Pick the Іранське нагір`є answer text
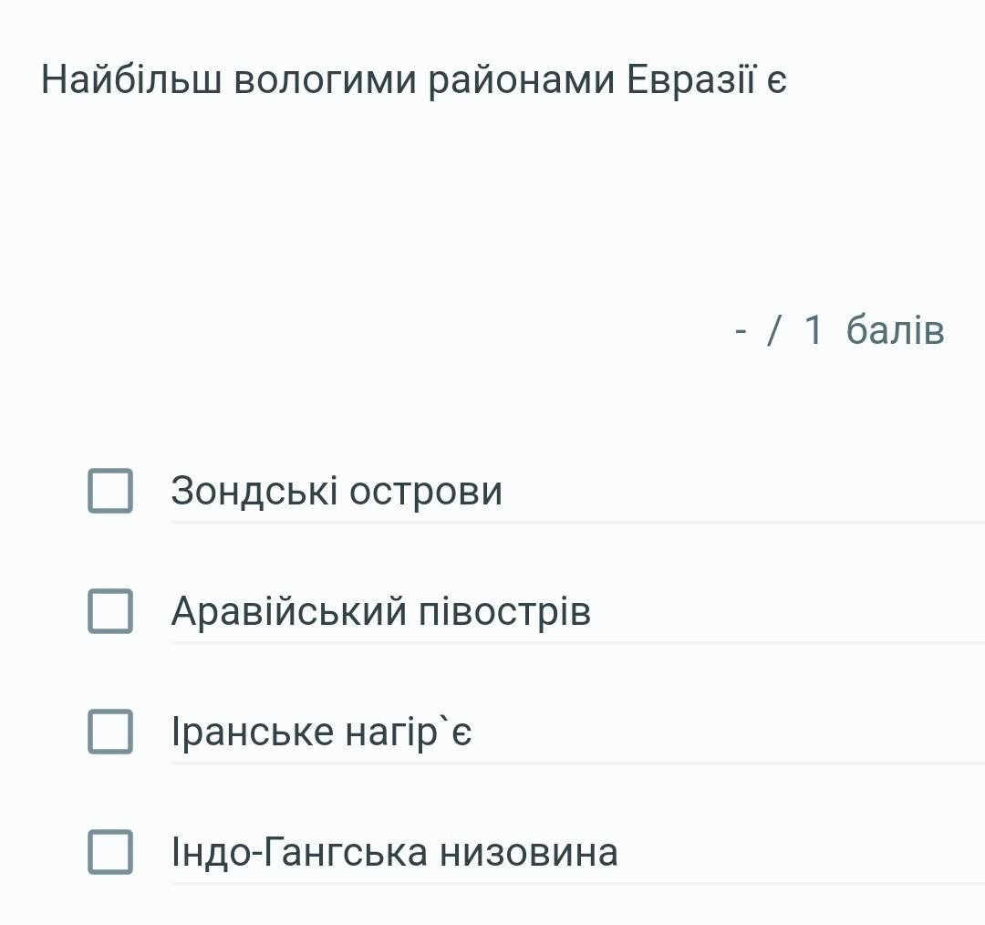 click(321, 733)
